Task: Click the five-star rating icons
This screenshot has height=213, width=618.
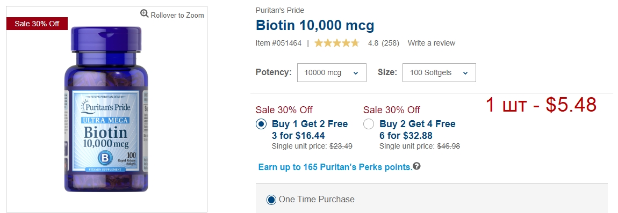Action: pos(336,43)
